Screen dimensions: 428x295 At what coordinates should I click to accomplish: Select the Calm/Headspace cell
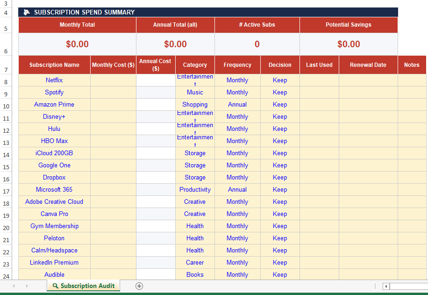54,251
